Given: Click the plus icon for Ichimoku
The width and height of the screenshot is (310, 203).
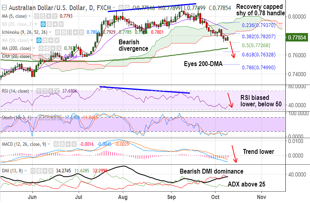Looking at the screenshot, I should tap(75, 32).
